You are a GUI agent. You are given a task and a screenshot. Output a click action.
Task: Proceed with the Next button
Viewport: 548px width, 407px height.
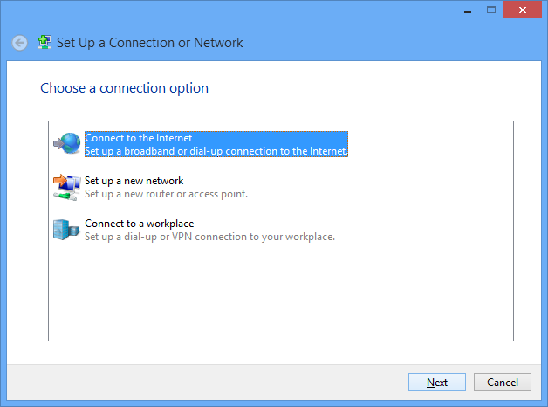tap(437, 383)
